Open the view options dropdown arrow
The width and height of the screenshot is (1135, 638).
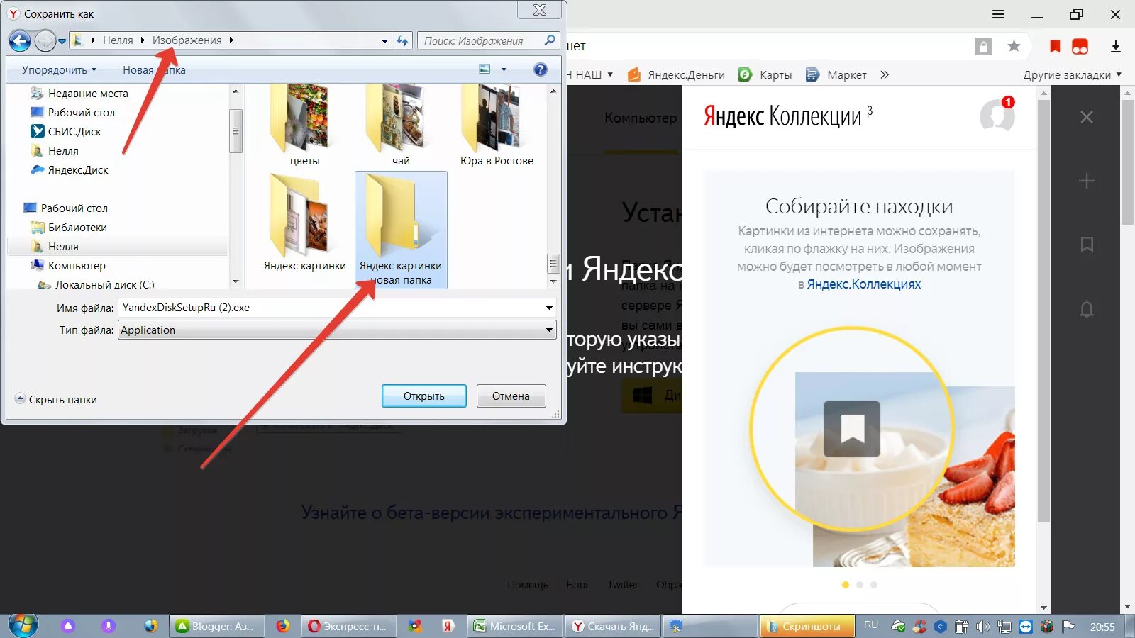point(504,69)
